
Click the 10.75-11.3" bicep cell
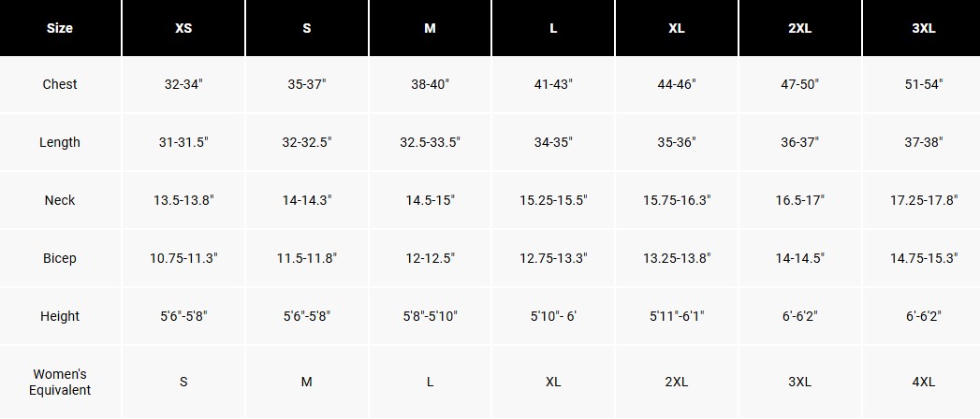[183, 258]
